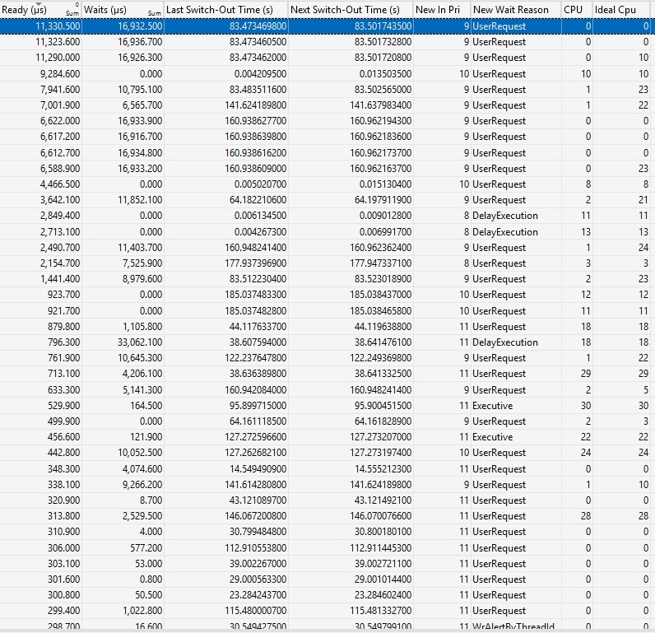The image size is (655, 633).
Task: Click DelayExecution in the Ready 2,713.100 row
Action: [505, 232]
